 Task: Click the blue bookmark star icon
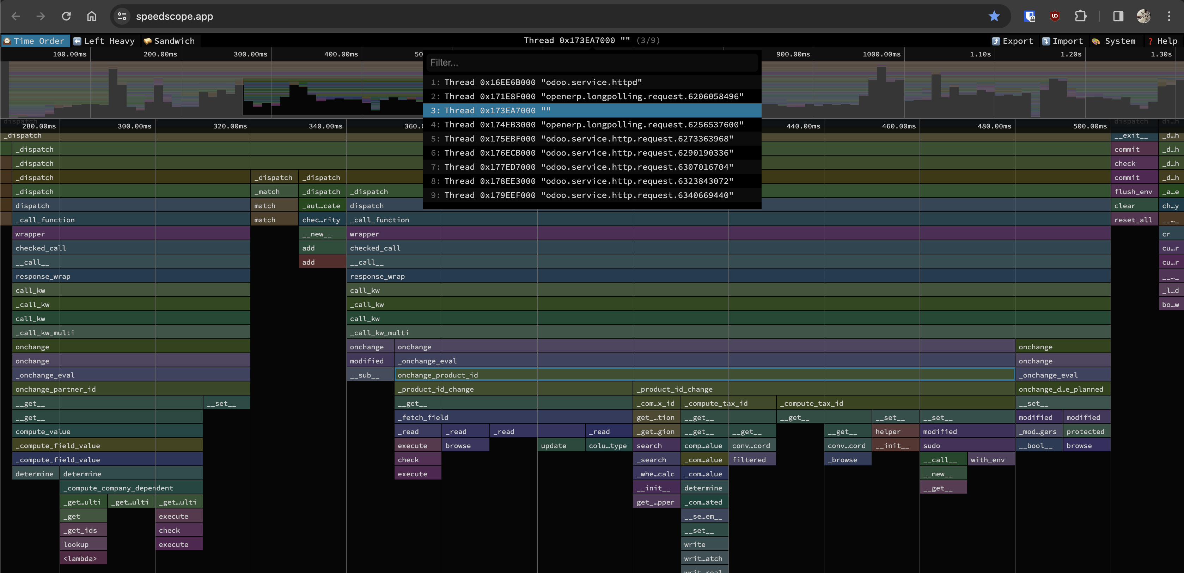(x=994, y=17)
